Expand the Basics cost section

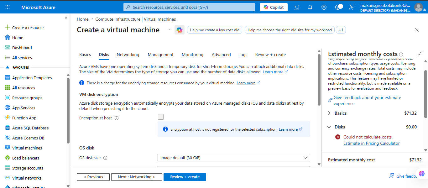[x=329, y=113]
